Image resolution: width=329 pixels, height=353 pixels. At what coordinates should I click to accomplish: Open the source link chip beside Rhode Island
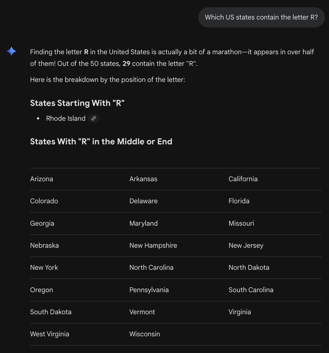click(x=93, y=119)
